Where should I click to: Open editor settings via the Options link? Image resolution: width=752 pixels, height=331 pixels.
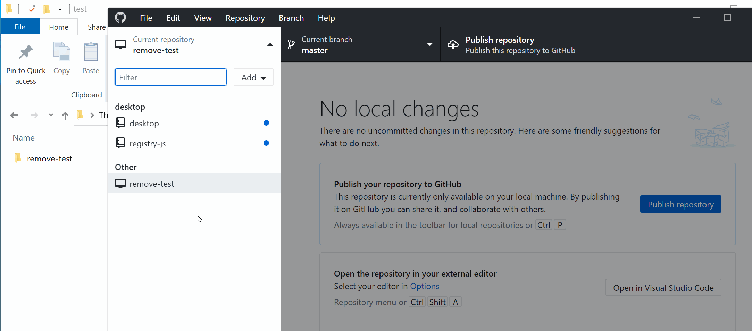(424, 286)
